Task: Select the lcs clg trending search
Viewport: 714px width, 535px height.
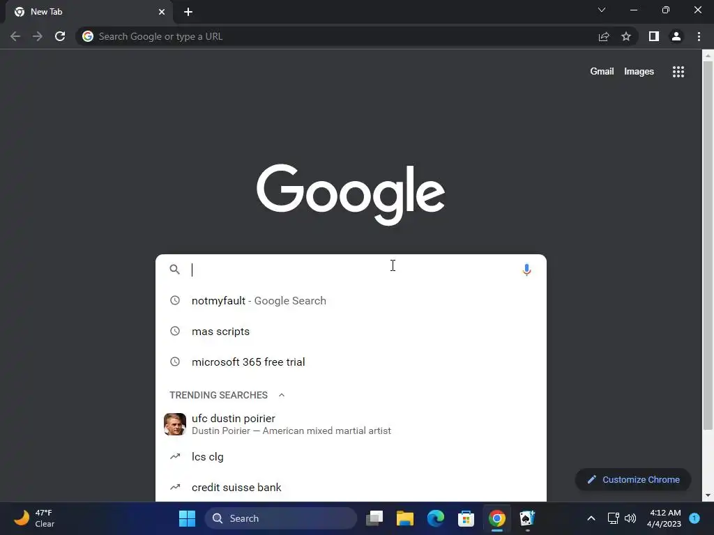Action: 351,456
